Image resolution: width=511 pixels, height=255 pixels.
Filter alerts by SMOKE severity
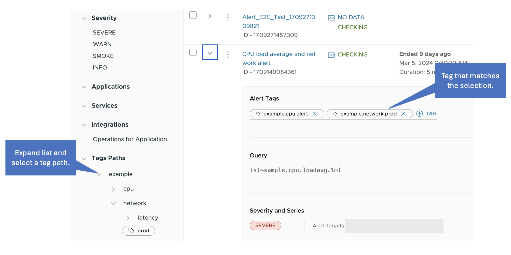[x=103, y=56]
